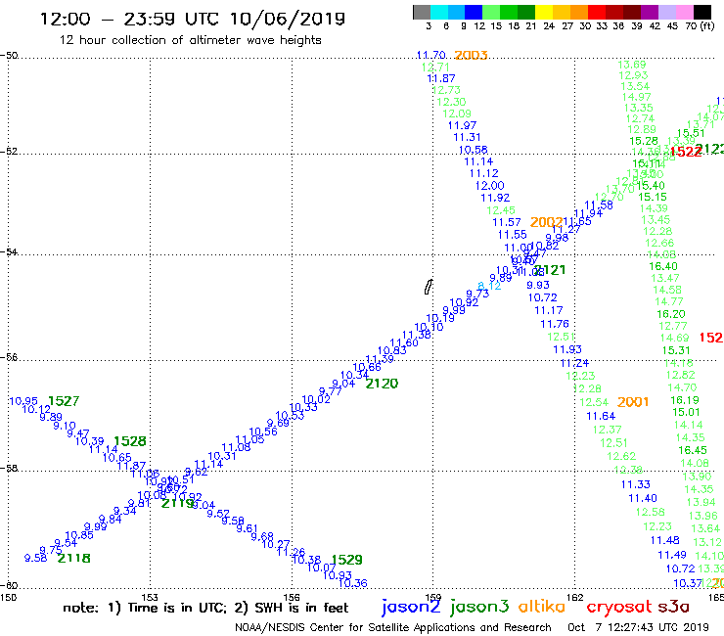The width and height of the screenshot is (724, 636).
Task: Click the black legend swatch above 70 ft
Action: (702, 12)
